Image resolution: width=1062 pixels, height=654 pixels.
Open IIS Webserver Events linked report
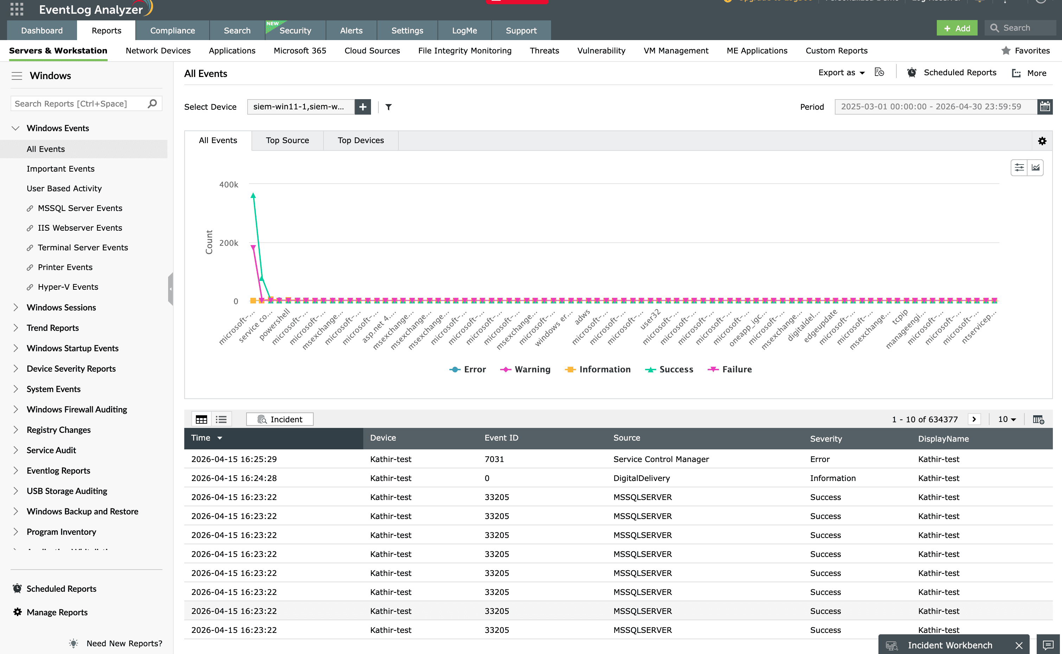point(80,228)
